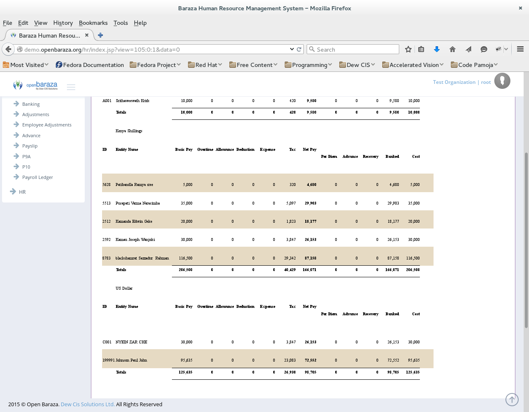Expand the Code Pamoja bookmarks folder

point(474,65)
